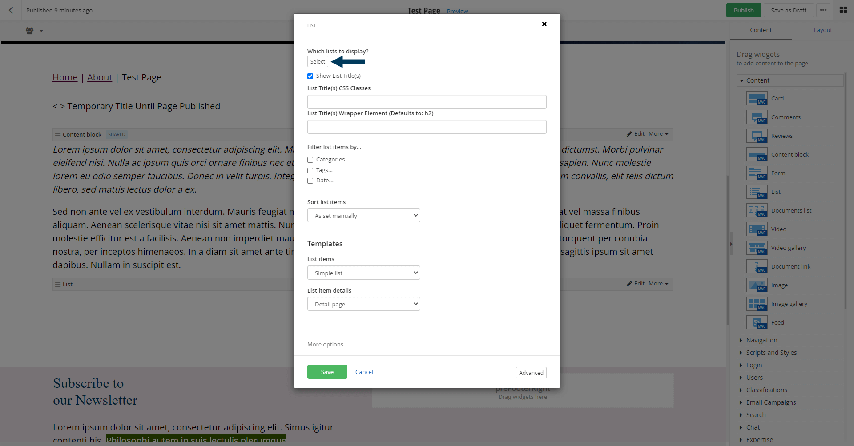Screen dimensions: 854x446
Task: Edit the Content block widget
Action: pos(636,134)
